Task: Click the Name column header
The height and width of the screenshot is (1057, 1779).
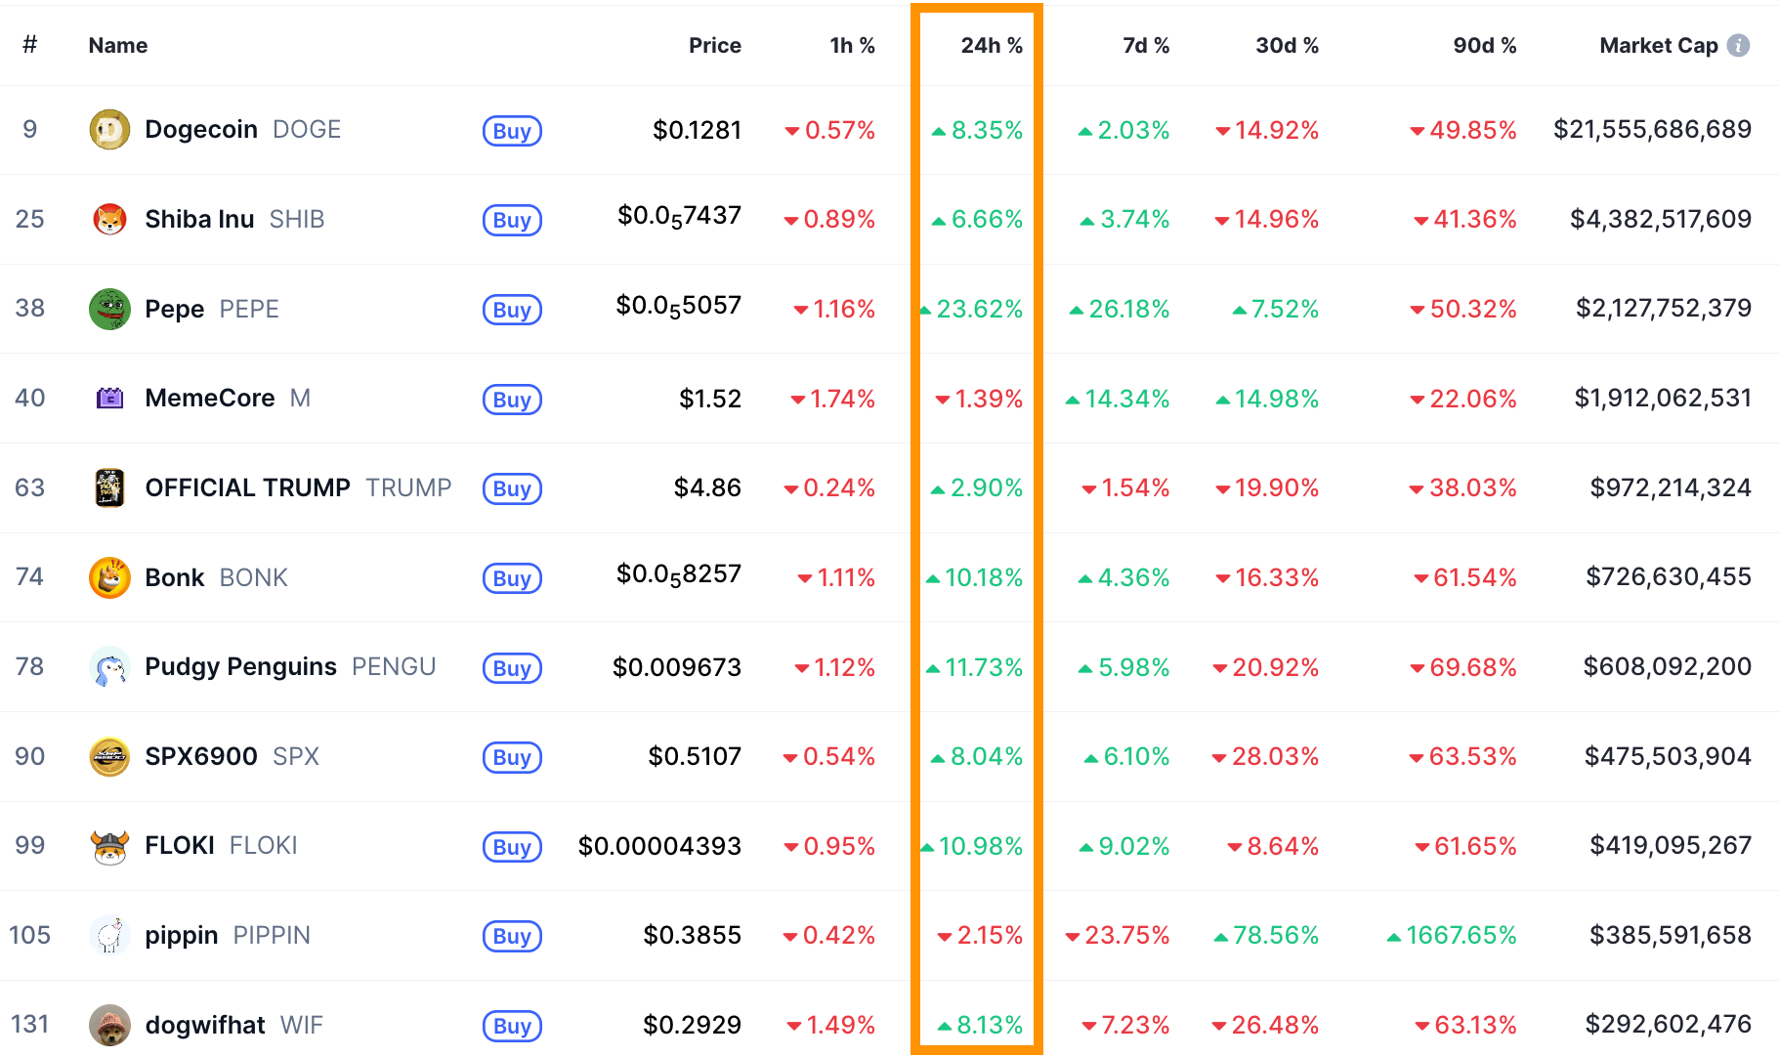Action: [117, 45]
